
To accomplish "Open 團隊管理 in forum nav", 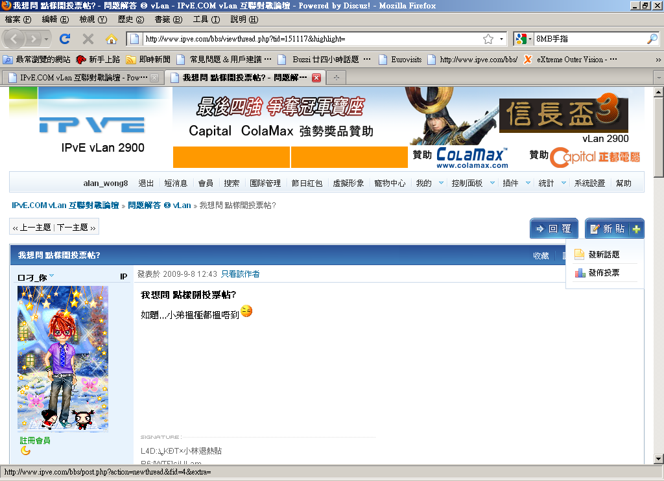I will [265, 183].
